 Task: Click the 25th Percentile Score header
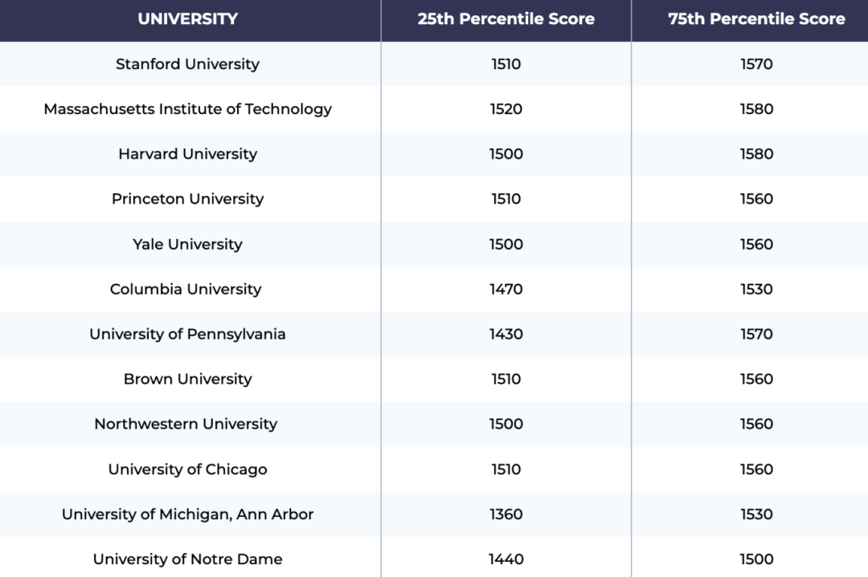coord(506,19)
